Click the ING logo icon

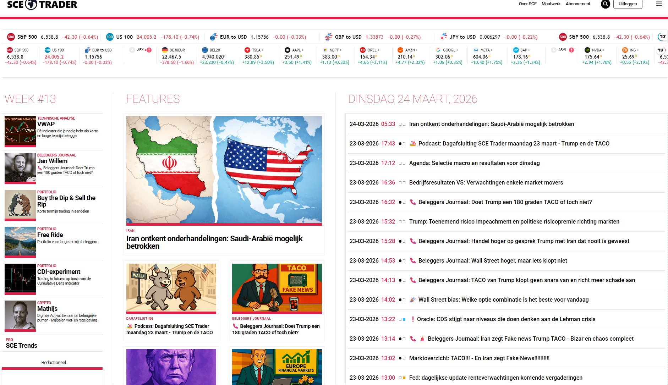[x=625, y=50]
